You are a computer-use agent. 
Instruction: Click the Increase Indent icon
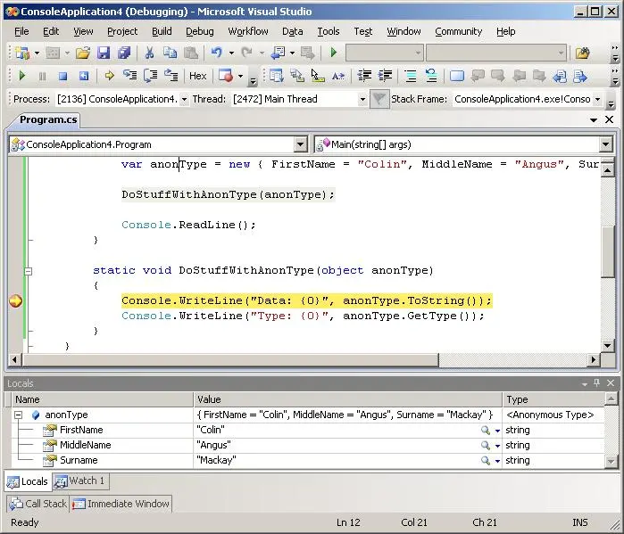point(385,76)
